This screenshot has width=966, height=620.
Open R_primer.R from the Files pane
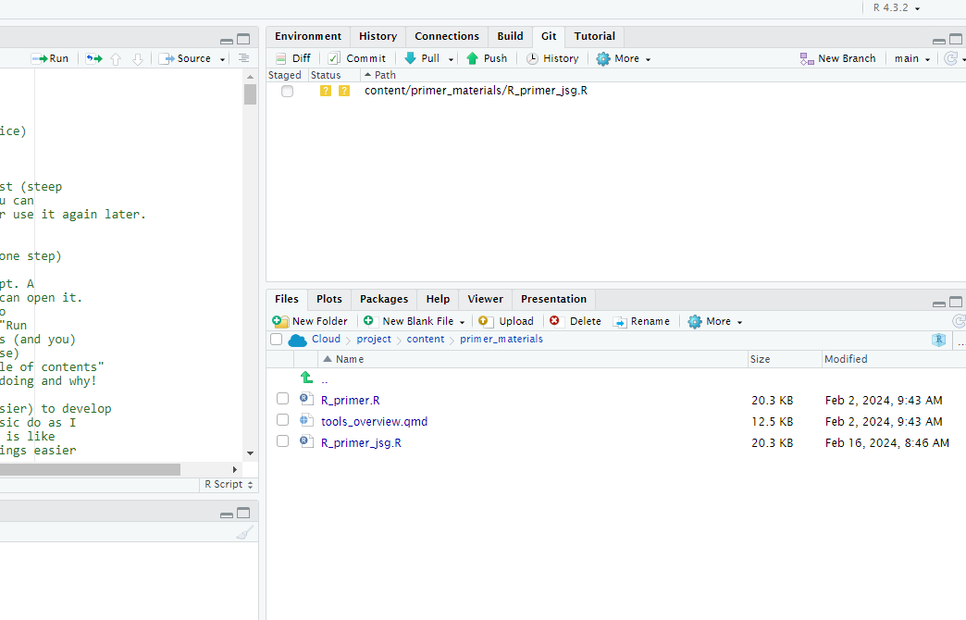coord(350,399)
